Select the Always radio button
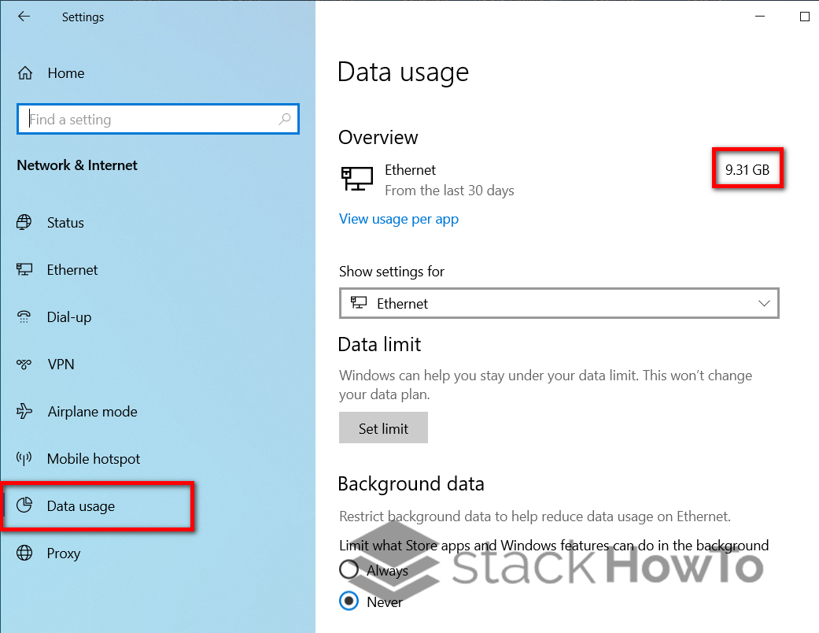Image resolution: width=819 pixels, height=633 pixels. [x=348, y=570]
